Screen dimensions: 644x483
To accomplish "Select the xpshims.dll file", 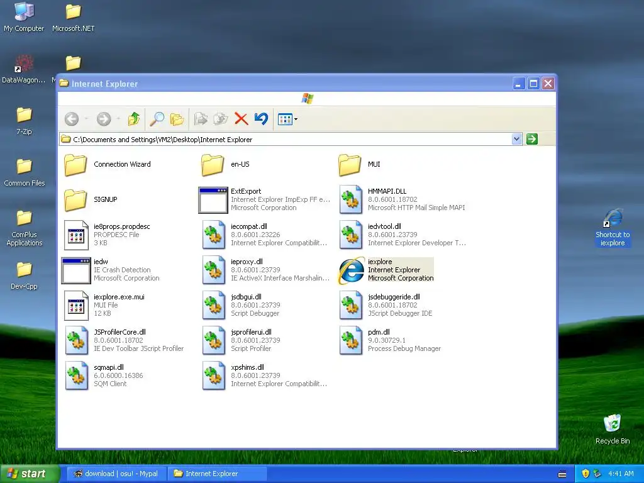I will pos(265,376).
